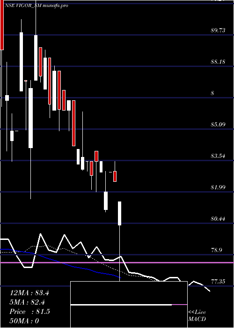Click the 'Price : 81.5' readout
234x328 pixels.
29,312
